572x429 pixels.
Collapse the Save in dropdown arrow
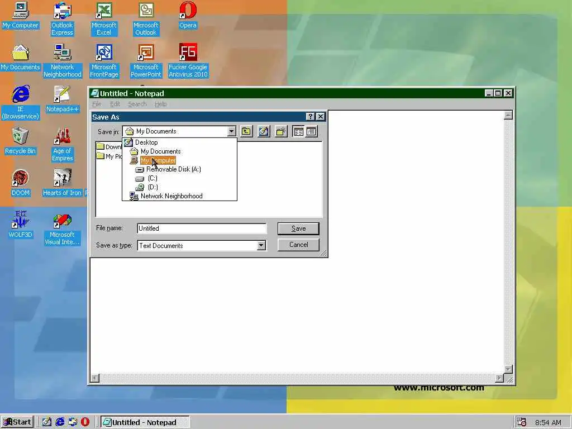click(x=231, y=131)
